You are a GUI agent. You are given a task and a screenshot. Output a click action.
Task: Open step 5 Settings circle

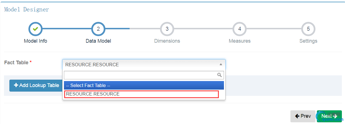click(x=308, y=29)
